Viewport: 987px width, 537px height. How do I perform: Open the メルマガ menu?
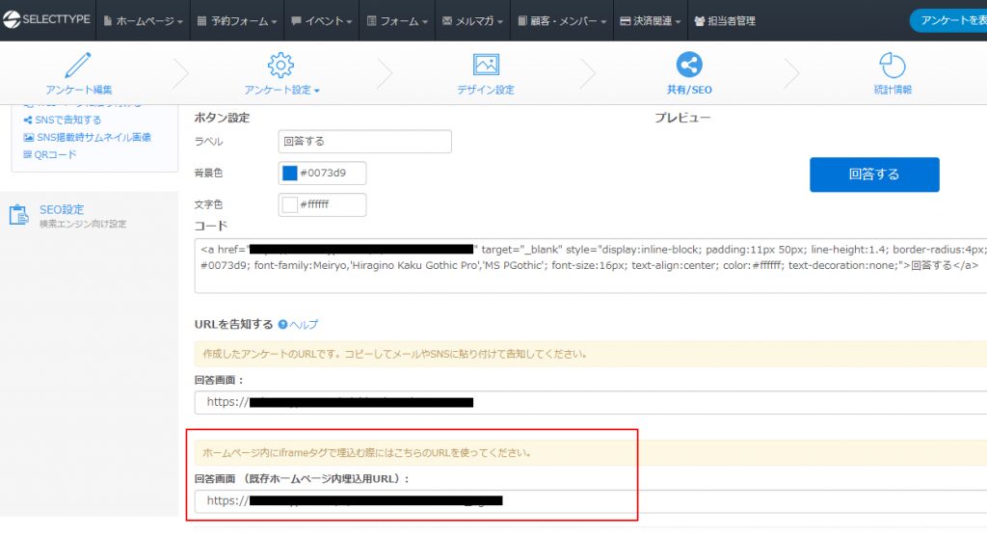473,20
